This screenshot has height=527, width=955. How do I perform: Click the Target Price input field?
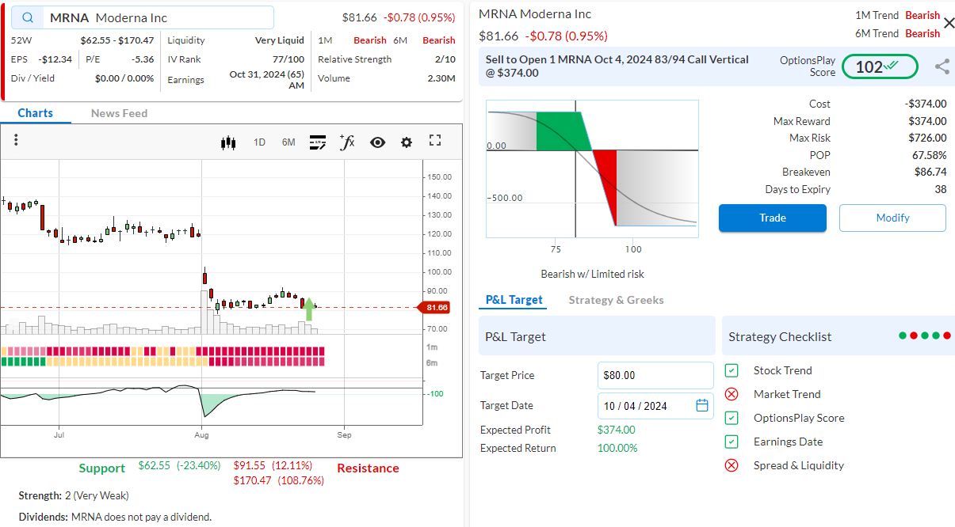click(x=655, y=375)
